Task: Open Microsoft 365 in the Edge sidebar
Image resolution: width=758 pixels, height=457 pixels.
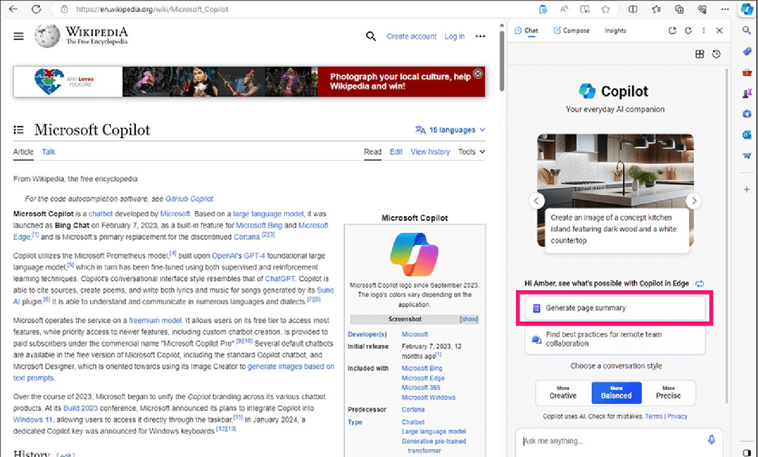Action: (x=746, y=114)
